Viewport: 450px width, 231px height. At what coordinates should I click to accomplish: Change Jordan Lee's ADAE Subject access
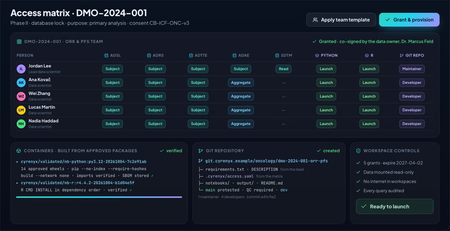tap(241, 69)
